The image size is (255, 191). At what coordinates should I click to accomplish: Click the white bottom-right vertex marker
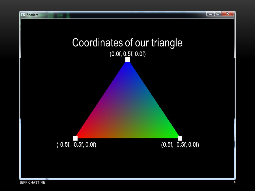180,138
